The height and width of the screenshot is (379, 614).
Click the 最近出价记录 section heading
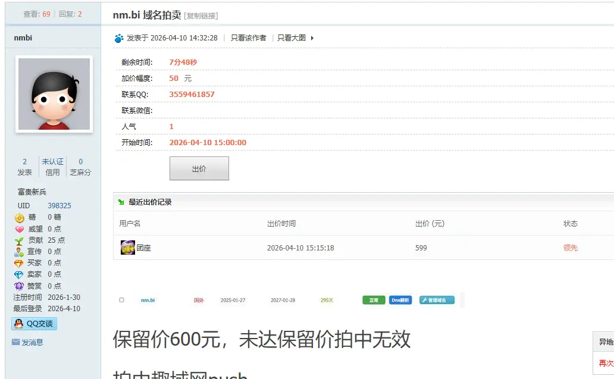click(151, 202)
